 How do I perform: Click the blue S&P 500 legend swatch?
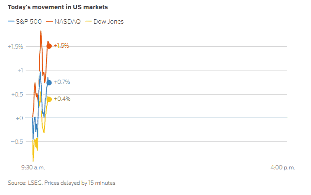click(11, 21)
